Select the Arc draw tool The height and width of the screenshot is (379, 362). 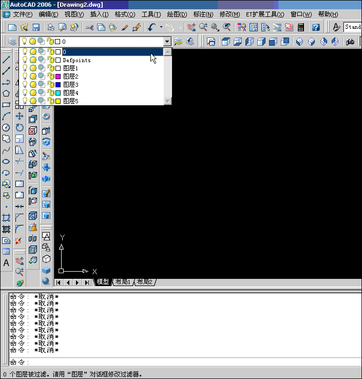(6, 116)
